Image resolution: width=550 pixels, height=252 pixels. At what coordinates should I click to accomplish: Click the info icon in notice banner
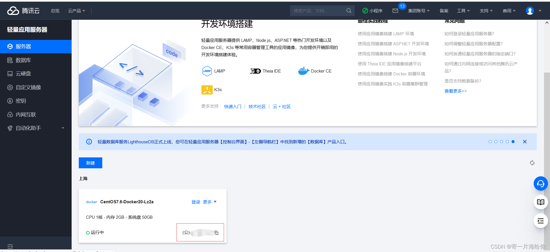pyautogui.click(x=89, y=142)
